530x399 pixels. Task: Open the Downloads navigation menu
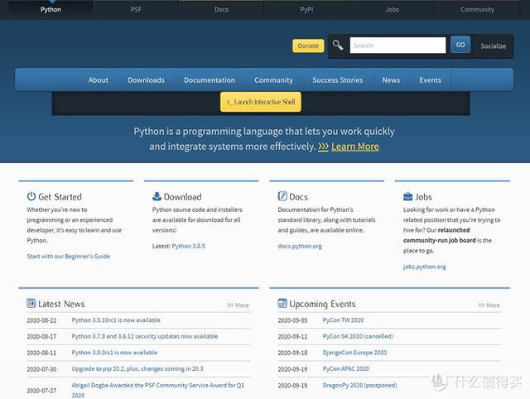[x=147, y=80]
